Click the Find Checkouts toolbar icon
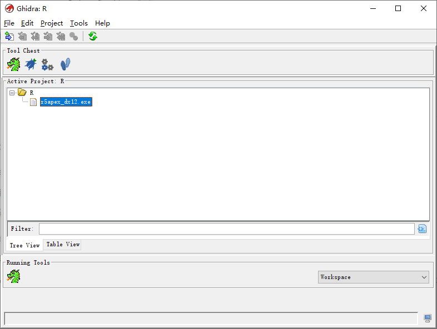 [73, 36]
